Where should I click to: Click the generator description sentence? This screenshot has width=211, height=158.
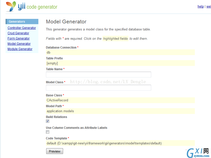click(98, 29)
